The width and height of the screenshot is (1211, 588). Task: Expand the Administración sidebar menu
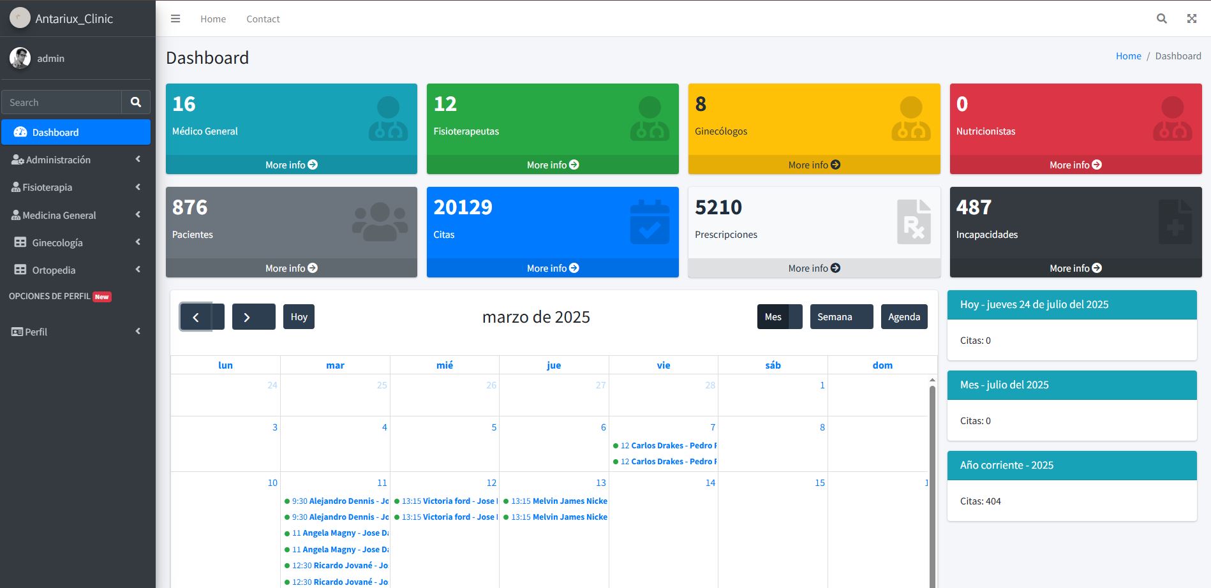75,159
